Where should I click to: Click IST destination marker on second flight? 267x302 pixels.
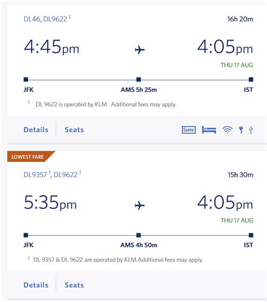pyautogui.click(x=251, y=235)
